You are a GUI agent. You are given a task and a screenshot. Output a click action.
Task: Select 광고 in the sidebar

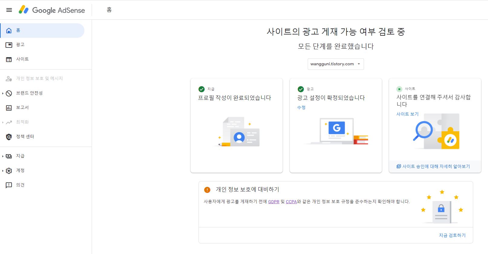[42, 45]
